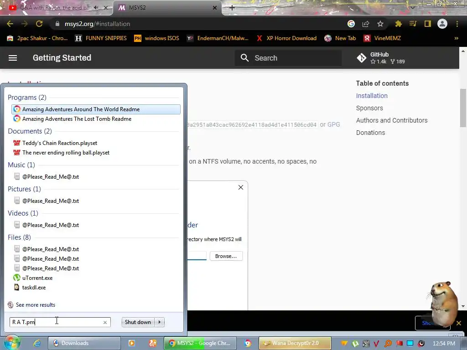Open Windows Media Player taskbar icon
467x350 pixels.
tap(131, 343)
